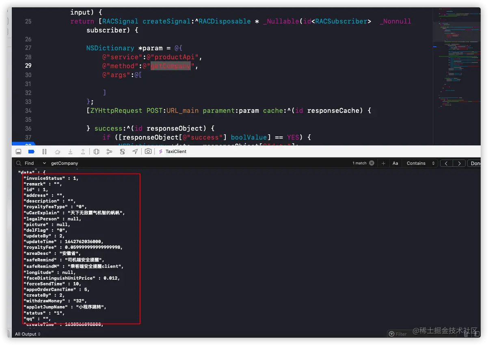
Task: Click "royaltyFee" value line
Action: tap(73, 247)
